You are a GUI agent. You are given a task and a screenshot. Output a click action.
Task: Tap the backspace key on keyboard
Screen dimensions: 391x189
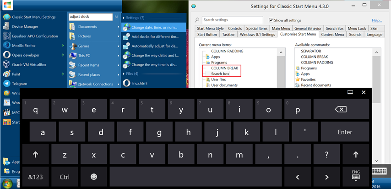341,109
